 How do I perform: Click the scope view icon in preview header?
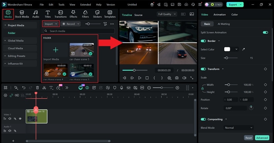pos(192,14)
